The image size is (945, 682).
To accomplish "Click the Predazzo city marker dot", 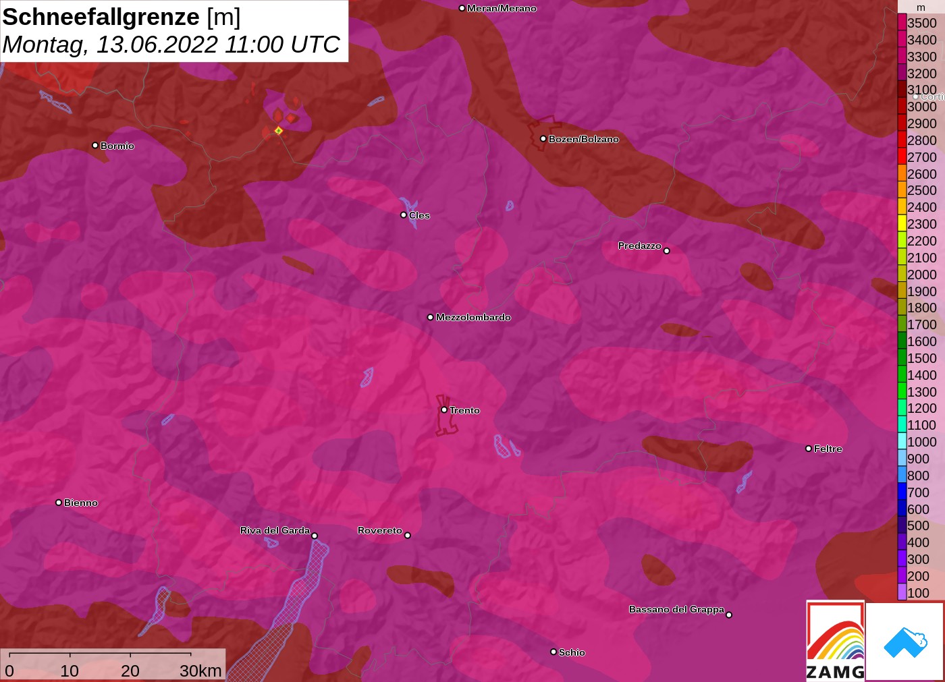I will coord(667,251).
